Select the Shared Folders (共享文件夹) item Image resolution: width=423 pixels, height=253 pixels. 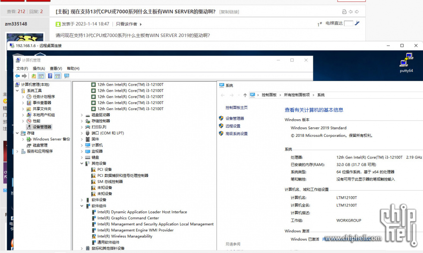42,109
